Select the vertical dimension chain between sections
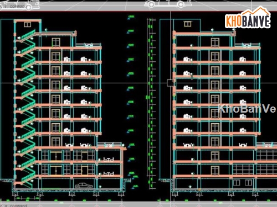 (151, 103)
